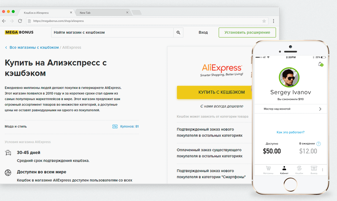This screenshot has width=337, height=201.
Task: Tap the three-dot more icon in phone tab bar
Action: tap(322, 170)
